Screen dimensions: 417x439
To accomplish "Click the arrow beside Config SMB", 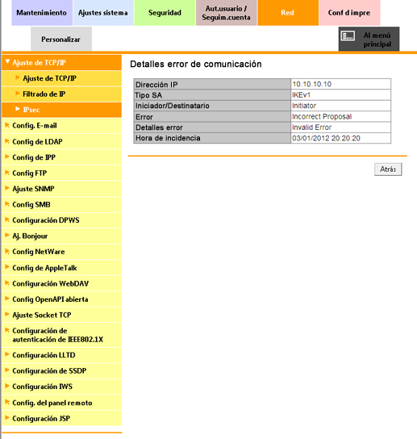I will tap(7, 203).
